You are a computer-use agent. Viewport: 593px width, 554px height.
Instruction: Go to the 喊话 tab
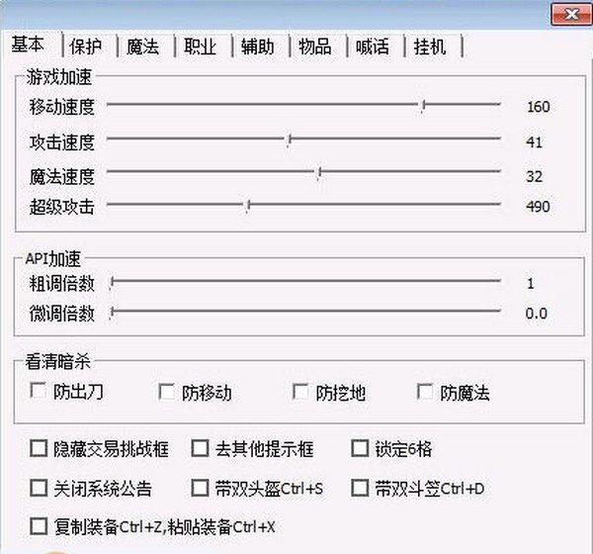coord(373,46)
